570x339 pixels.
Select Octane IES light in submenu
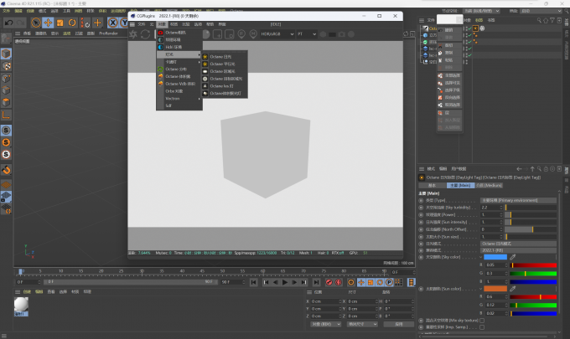(225, 86)
